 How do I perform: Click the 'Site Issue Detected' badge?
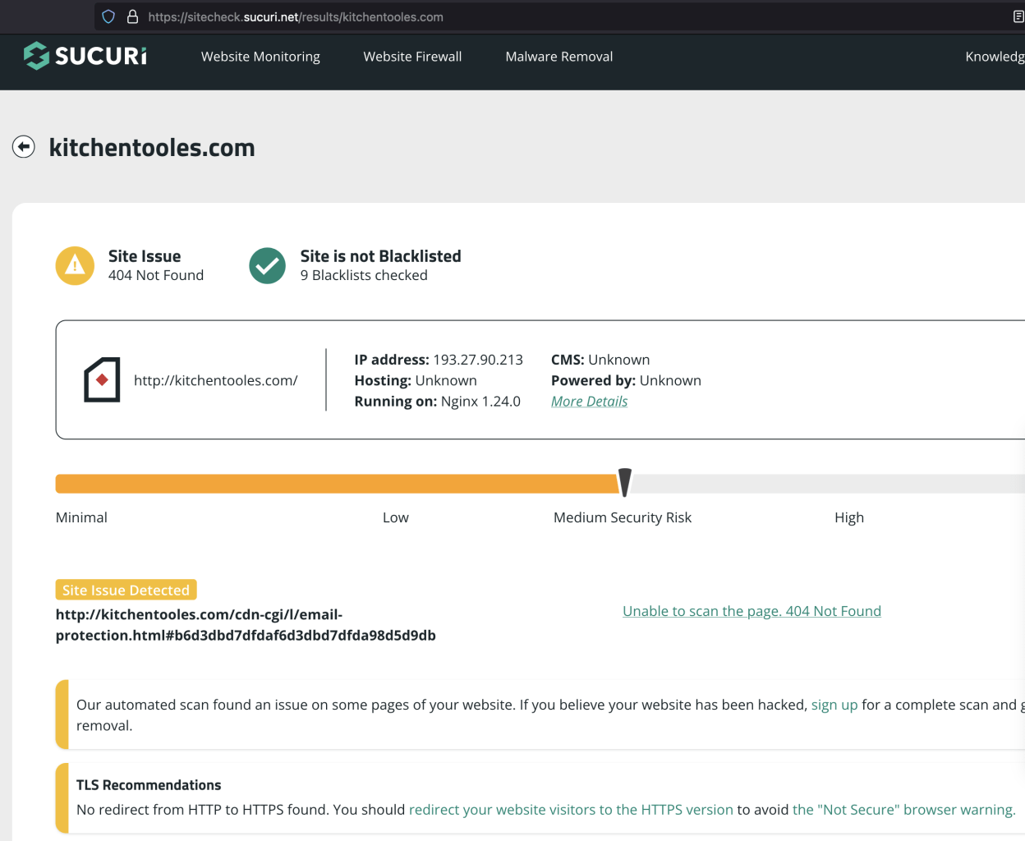[126, 590]
